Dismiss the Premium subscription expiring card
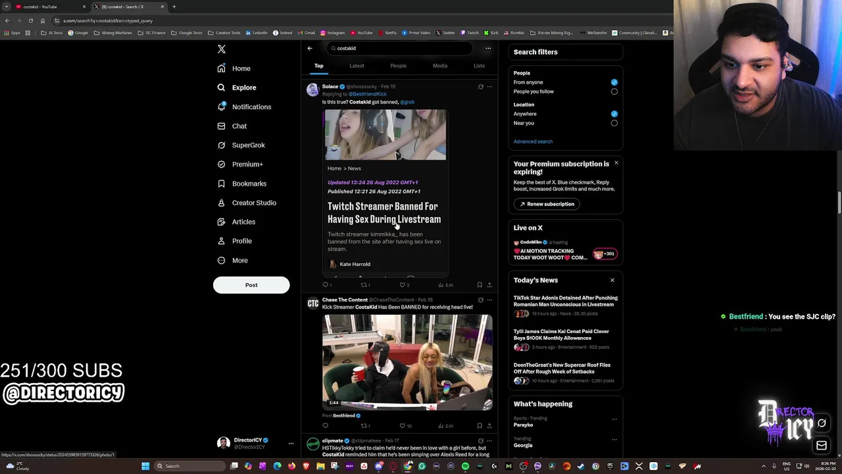 click(x=616, y=163)
